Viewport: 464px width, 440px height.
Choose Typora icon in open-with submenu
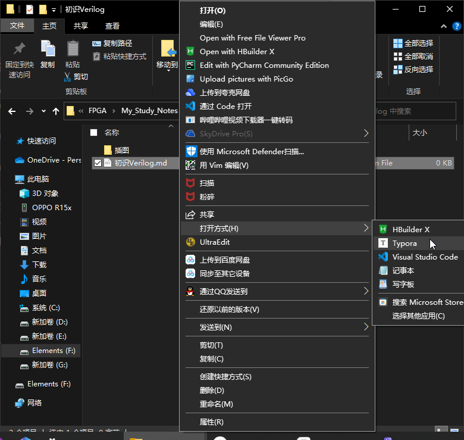383,243
